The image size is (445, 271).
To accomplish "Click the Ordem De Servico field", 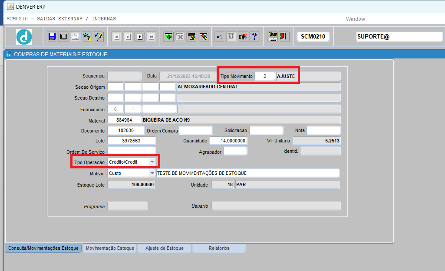I will (x=132, y=151).
